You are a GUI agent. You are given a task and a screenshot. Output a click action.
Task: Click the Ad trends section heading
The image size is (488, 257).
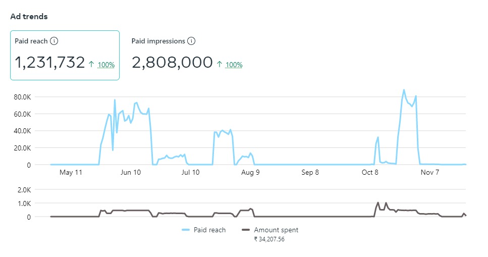(x=29, y=16)
